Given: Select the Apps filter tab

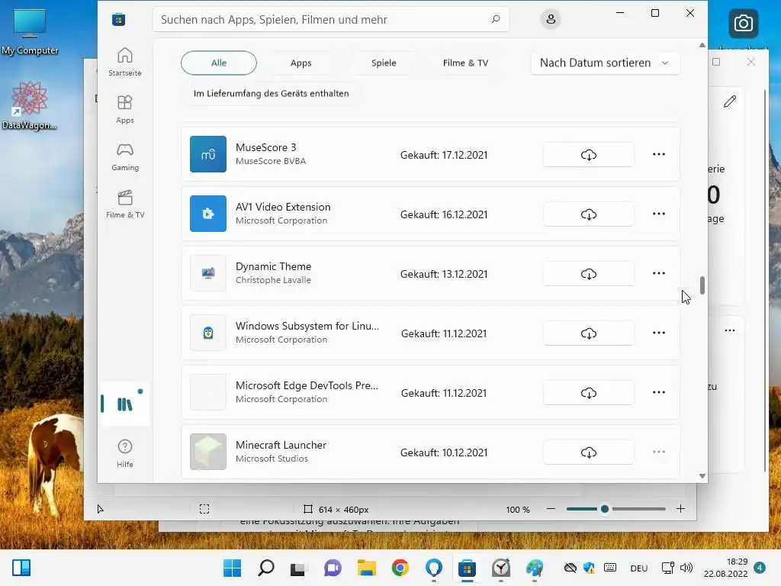Looking at the screenshot, I should (301, 63).
